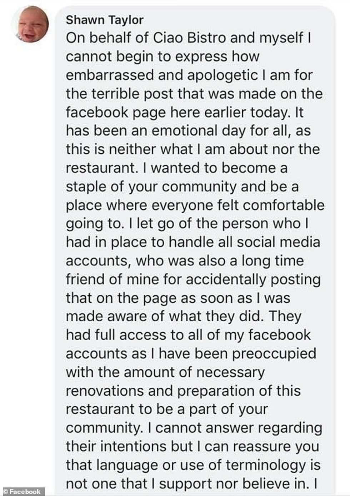Click the text "staple of your community"
Viewport: 350px width, 496px height.
151,187
